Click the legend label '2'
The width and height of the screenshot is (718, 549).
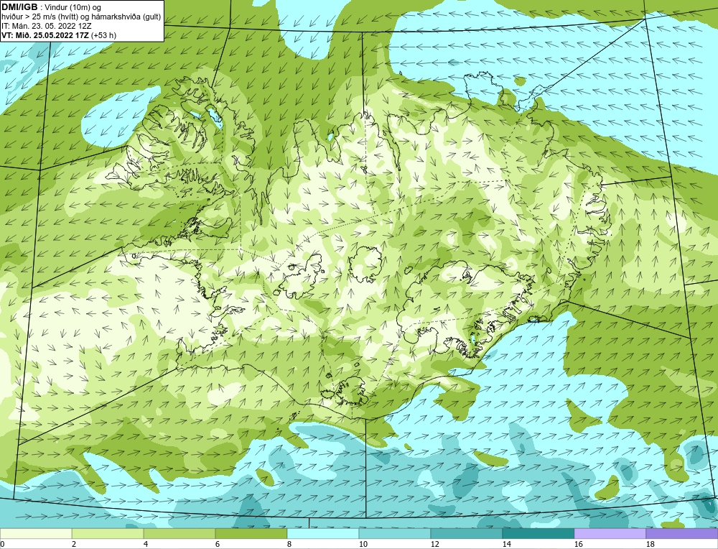coord(75,544)
